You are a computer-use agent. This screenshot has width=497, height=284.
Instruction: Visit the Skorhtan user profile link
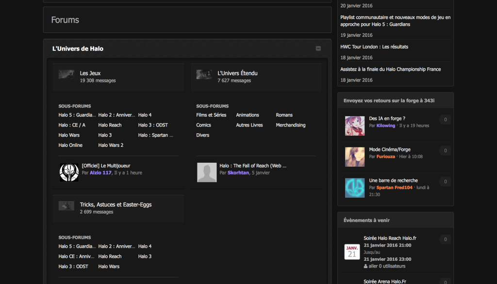coord(238,173)
